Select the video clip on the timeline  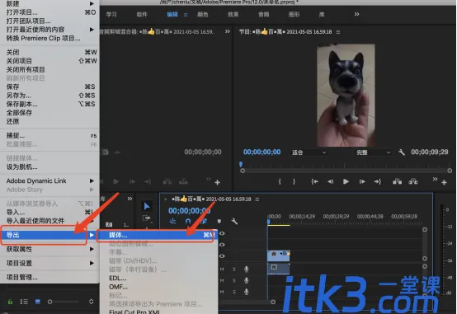click(x=279, y=255)
